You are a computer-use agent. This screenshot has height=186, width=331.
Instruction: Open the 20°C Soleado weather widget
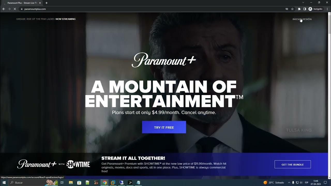coord(274,183)
